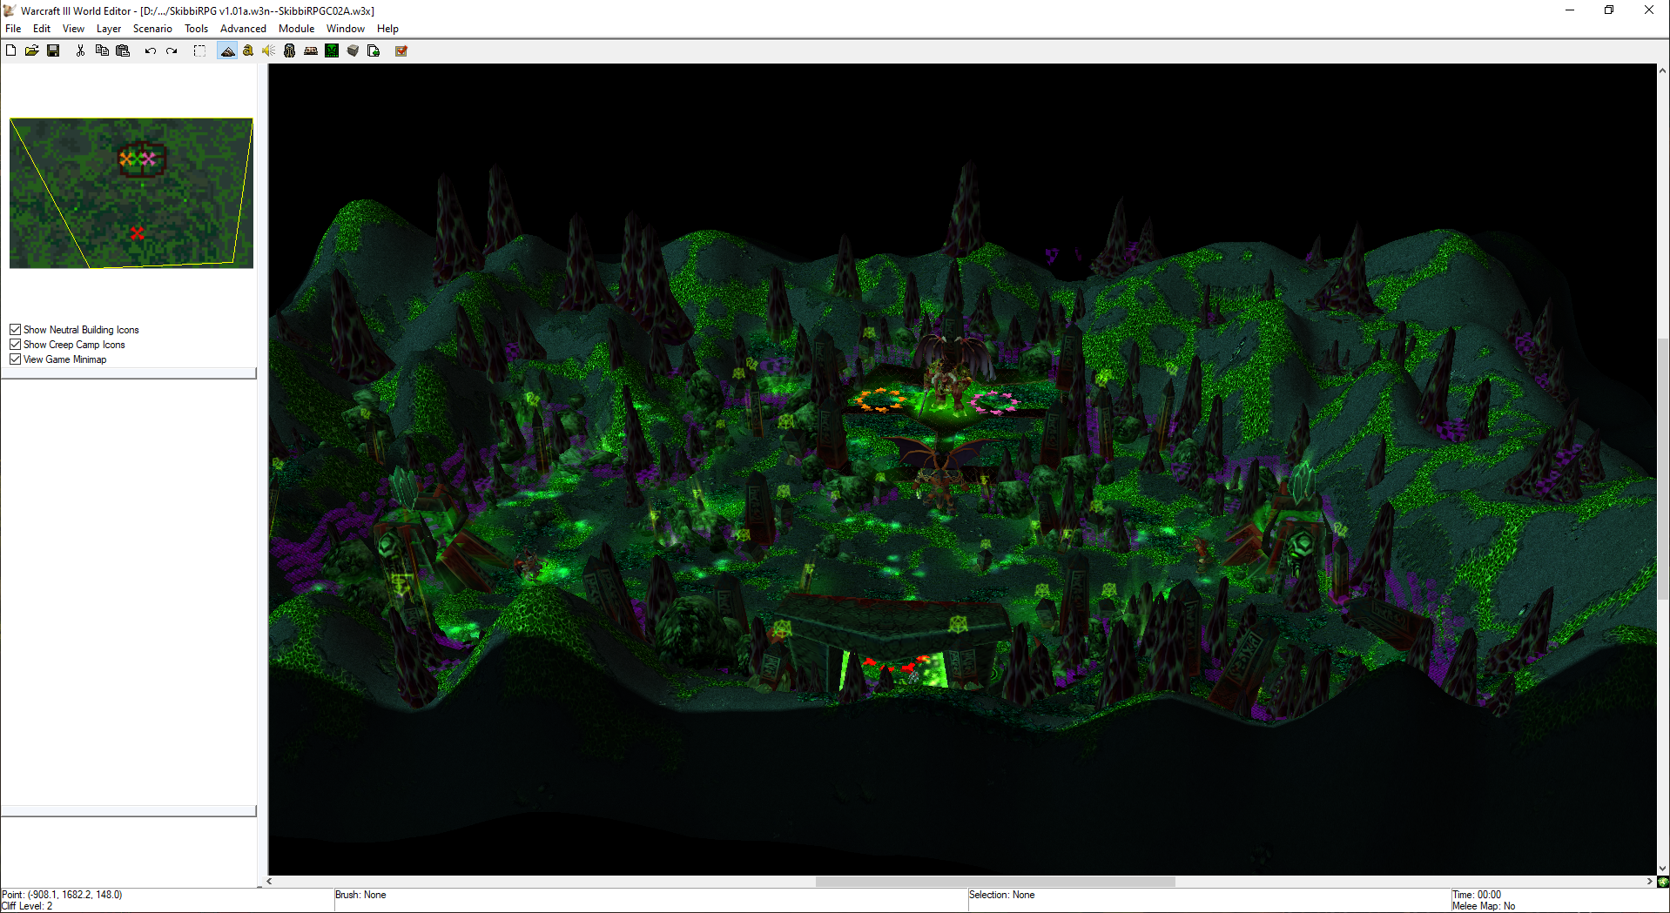The height and width of the screenshot is (913, 1670).
Task: Open the Campaign Editor
Action: point(311,50)
